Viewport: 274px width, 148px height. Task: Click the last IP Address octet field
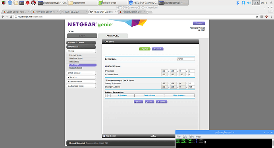(191, 71)
